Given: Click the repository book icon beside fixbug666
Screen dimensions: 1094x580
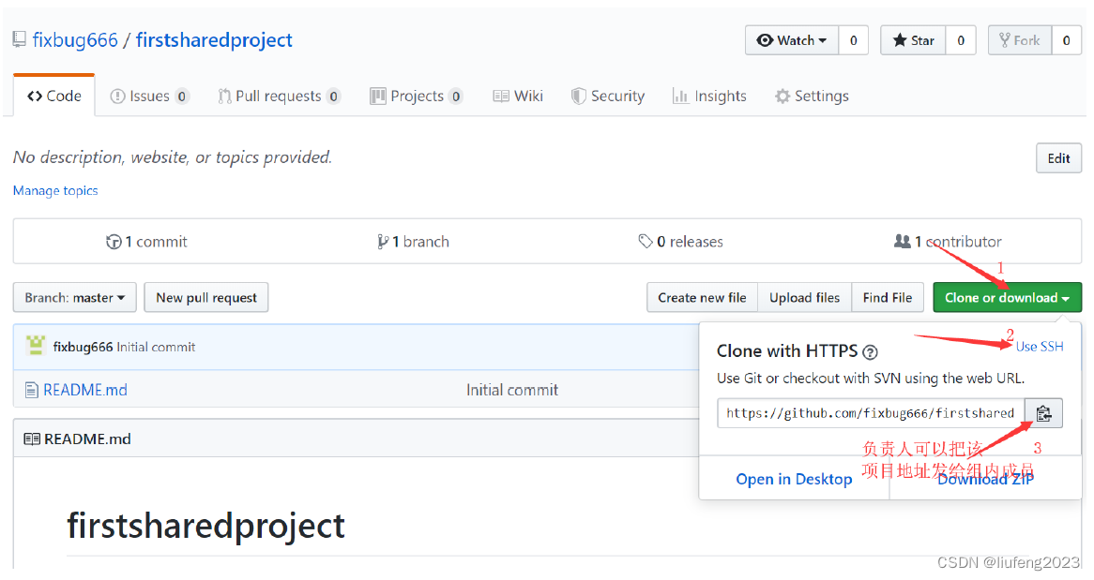Looking at the screenshot, I should tap(20, 39).
